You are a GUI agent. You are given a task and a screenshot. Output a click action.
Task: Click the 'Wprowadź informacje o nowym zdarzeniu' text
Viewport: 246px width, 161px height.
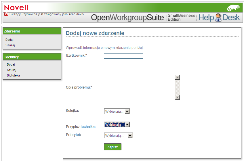(105, 48)
